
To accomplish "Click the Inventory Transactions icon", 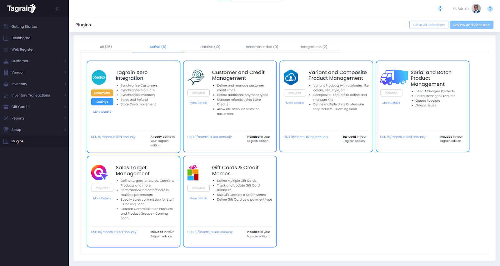I will tap(6, 95).
